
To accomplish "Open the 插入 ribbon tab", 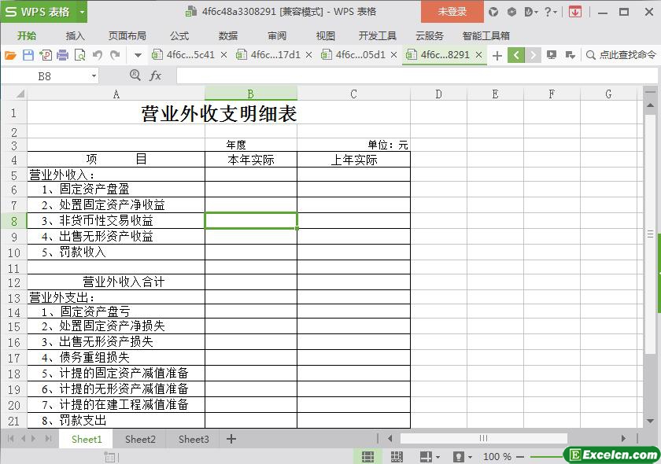I will [76, 35].
